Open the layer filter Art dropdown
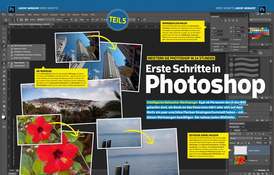274x175 pixels. [x=236, y=134]
